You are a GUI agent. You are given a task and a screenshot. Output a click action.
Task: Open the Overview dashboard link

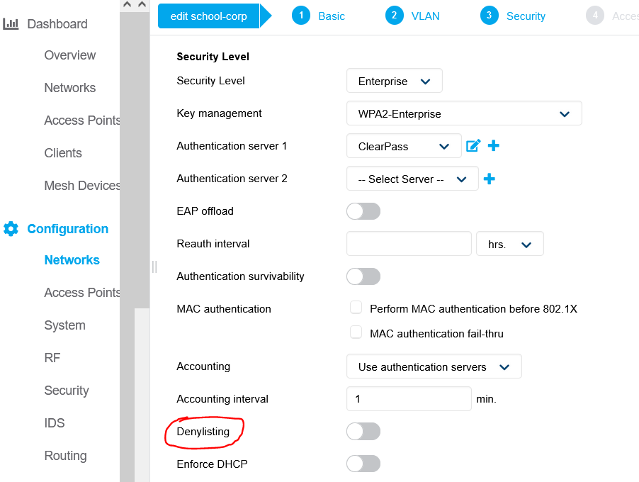click(70, 55)
